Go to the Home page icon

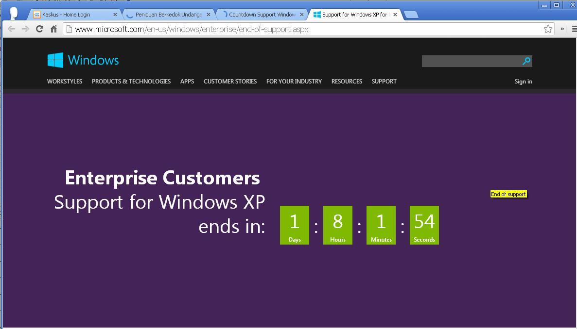pos(54,29)
